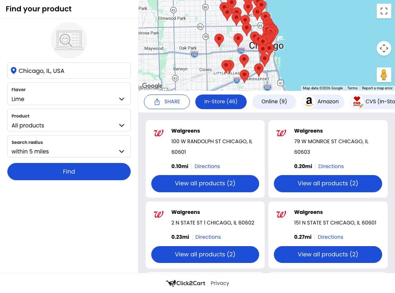Click the Flavor dropdown chevron arrow
The height and width of the screenshot is (293, 395).
point(122,99)
